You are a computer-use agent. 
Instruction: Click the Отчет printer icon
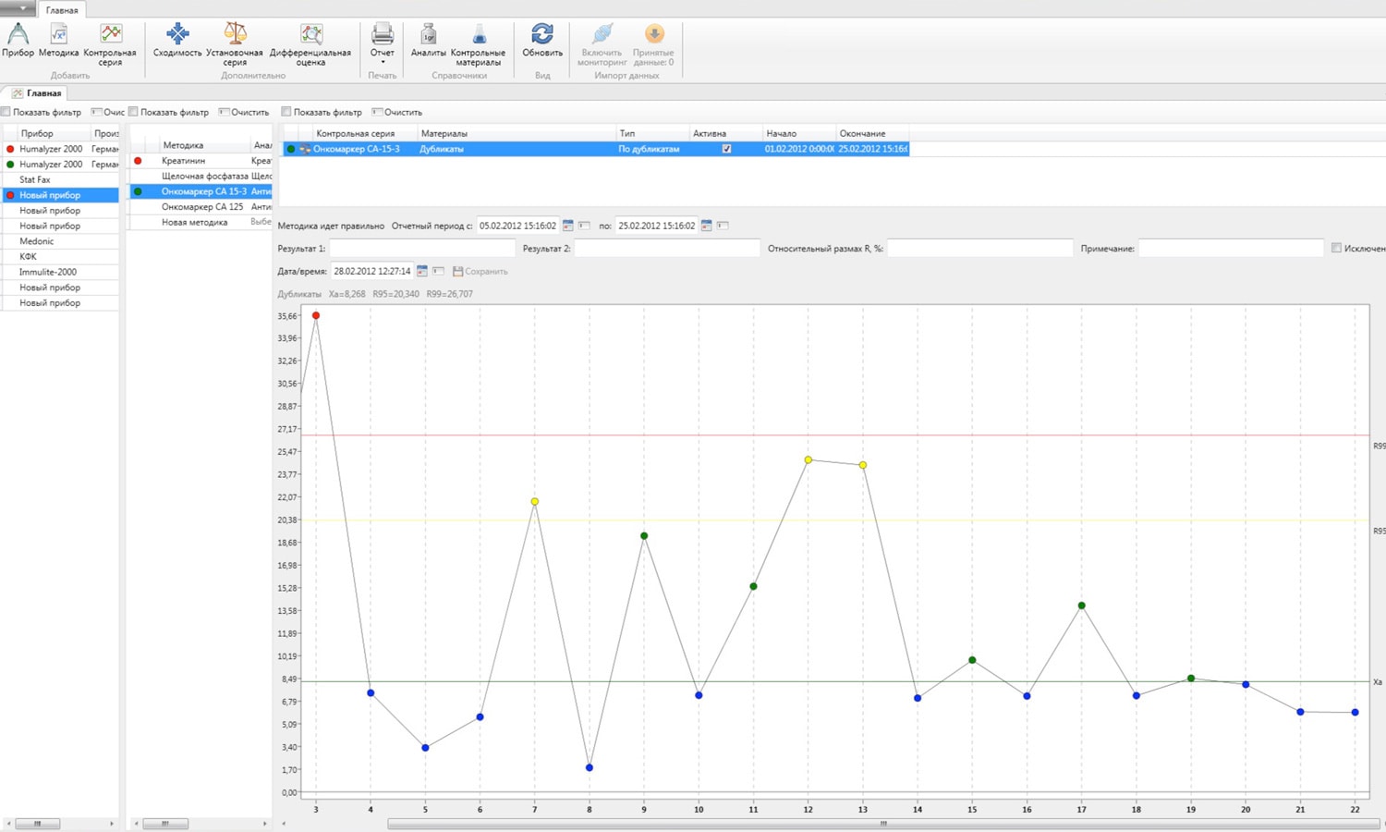(x=382, y=35)
